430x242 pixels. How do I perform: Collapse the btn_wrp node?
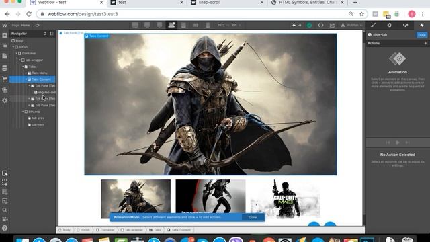coord(23,112)
